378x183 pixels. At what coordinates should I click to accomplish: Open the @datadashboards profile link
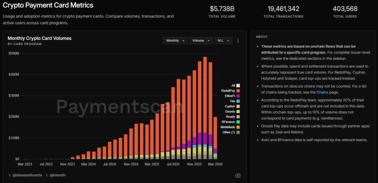pos(27,175)
